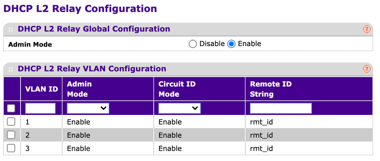This screenshot has height=161, width=380.
Task: Open help for Global Configuration section
Action: [x=366, y=29]
